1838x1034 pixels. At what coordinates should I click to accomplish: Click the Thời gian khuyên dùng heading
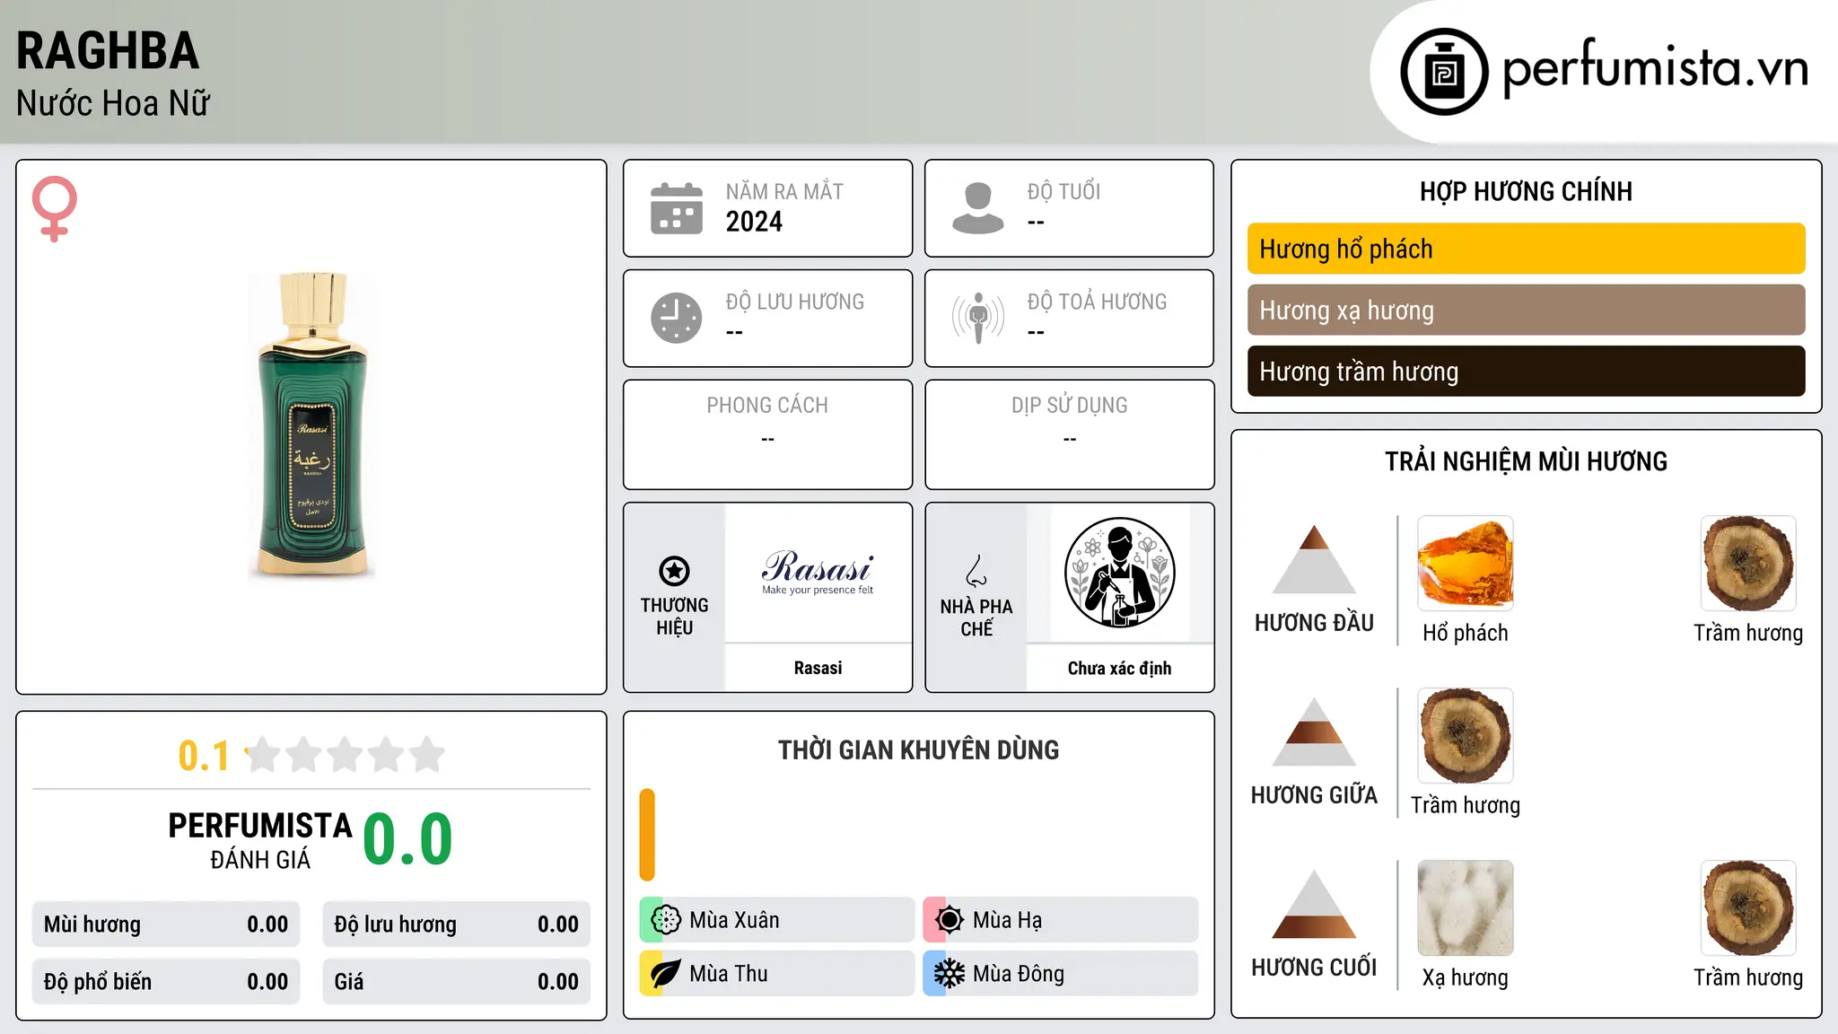pos(918,749)
